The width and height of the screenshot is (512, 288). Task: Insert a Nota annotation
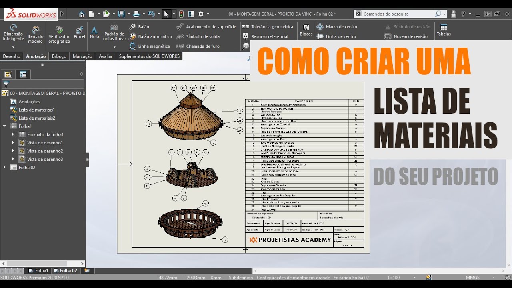94,32
